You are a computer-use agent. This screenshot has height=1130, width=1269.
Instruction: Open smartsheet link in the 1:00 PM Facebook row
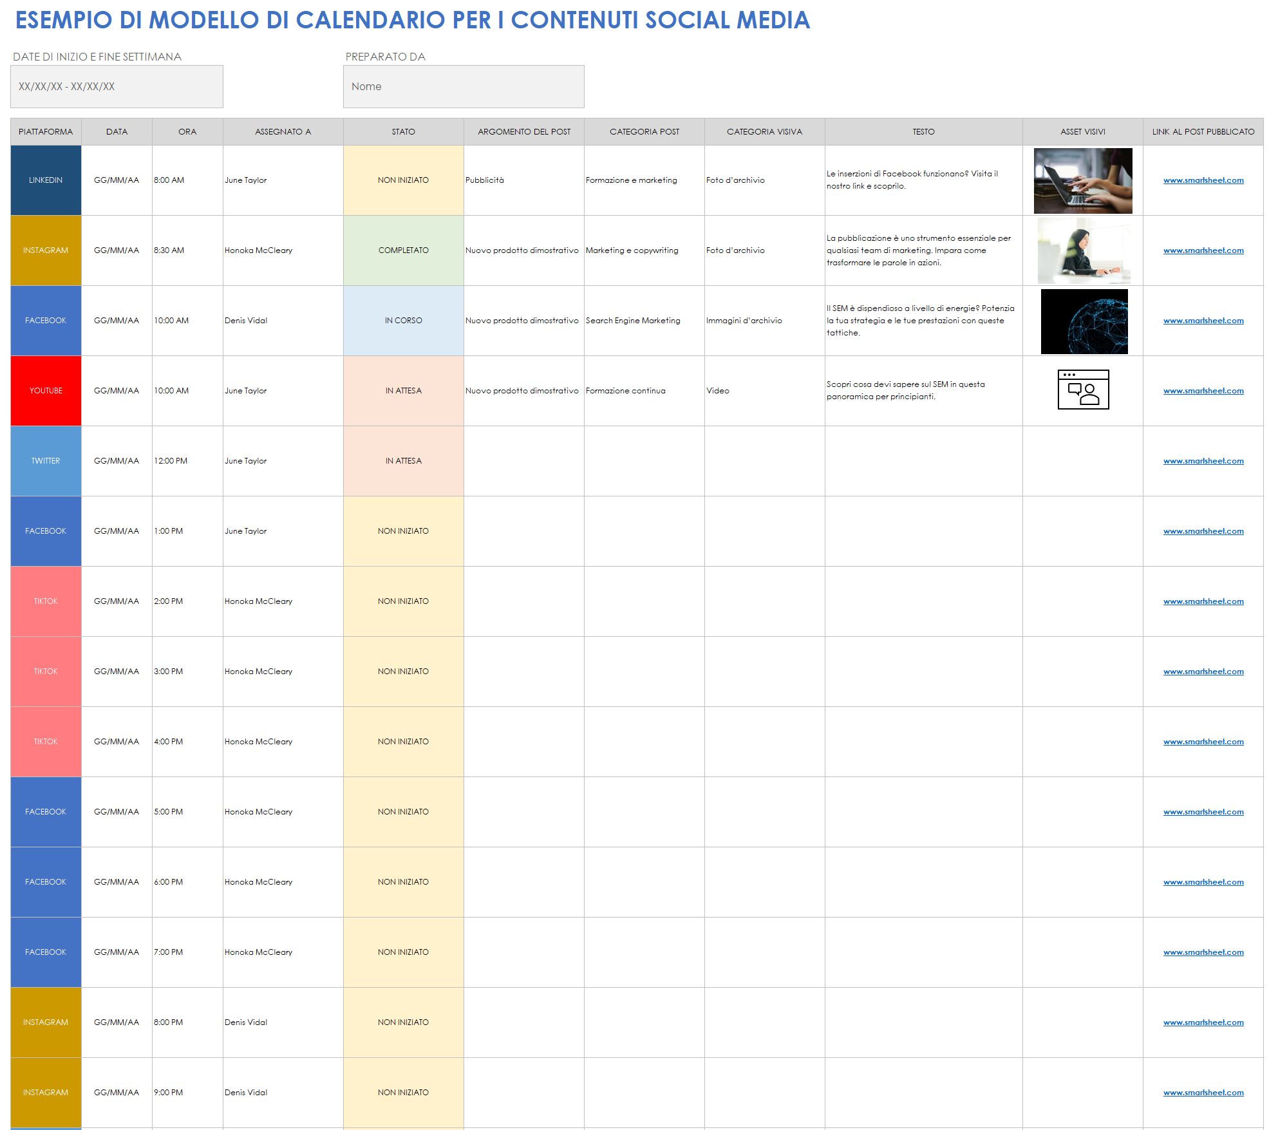click(x=1203, y=531)
